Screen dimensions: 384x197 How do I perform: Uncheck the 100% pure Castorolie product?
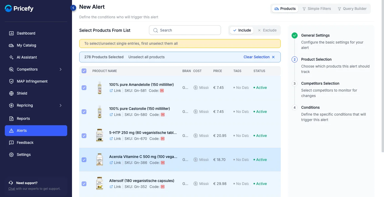(x=84, y=112)
